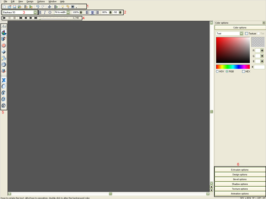Click the R value stepper
Image resolution: width=266 pixels, height=199 pixels.
[x=262, y=51]
